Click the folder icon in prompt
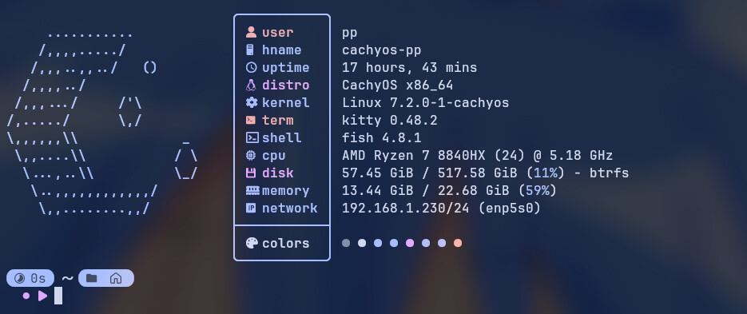Screen dimensions: 747x314 [x=91, y=278]
